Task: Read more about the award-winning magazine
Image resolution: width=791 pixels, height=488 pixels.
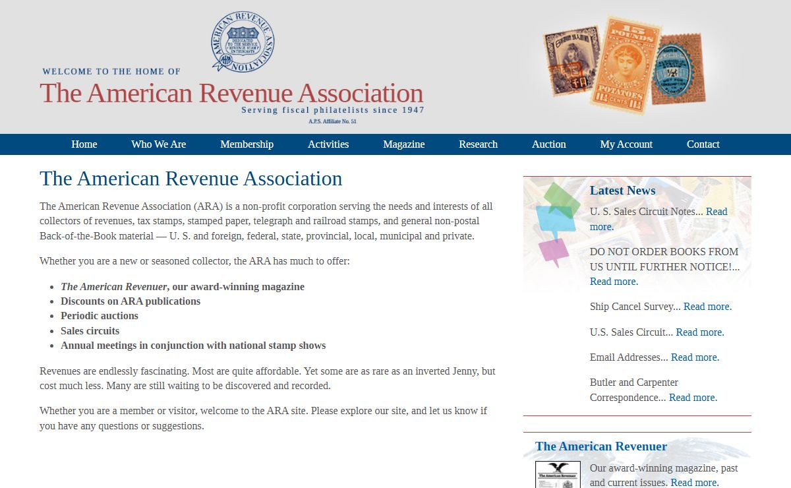Action: tap(694, 483)
